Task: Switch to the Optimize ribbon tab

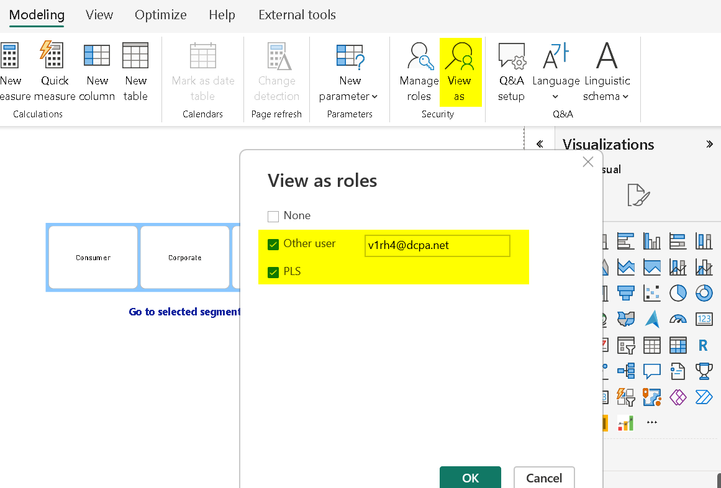Action: [161, 15]
